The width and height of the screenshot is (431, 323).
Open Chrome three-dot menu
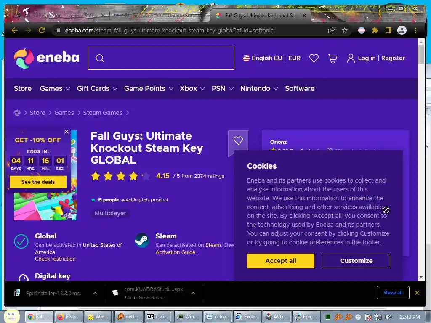pos(415,30)
